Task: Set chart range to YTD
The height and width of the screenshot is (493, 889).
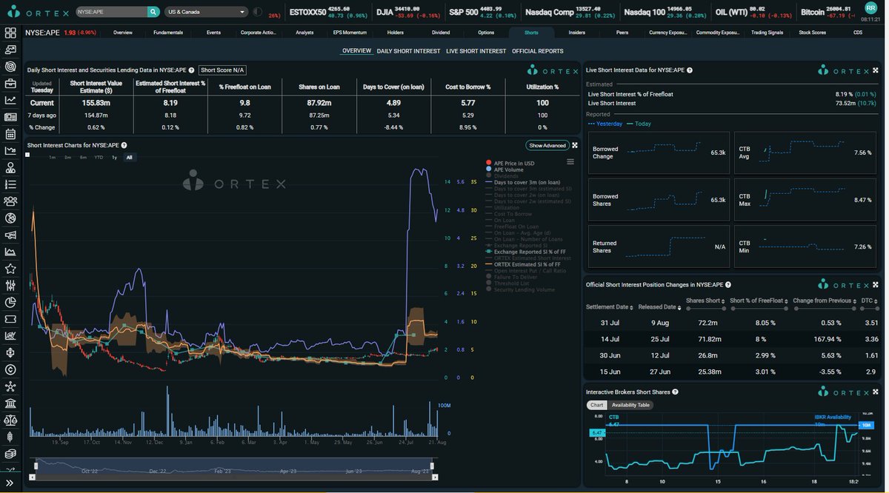Action: (99, 158)
